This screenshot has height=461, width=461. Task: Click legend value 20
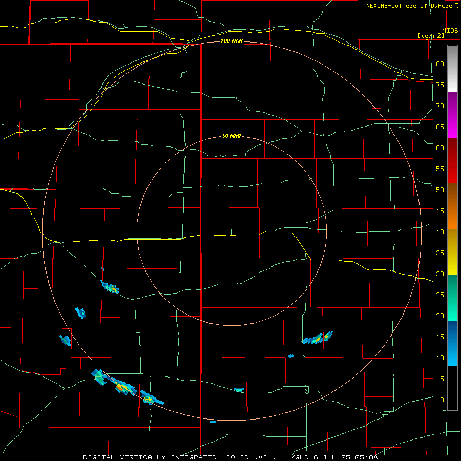(x=440, y=316)
